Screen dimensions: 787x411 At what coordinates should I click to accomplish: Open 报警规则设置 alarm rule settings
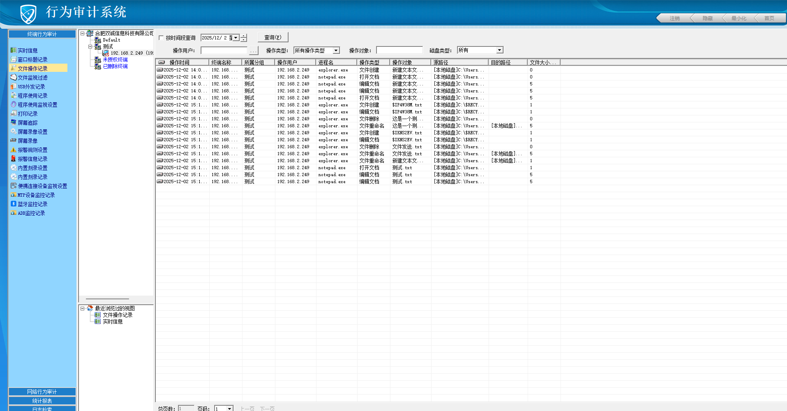(x=32, y=150)
